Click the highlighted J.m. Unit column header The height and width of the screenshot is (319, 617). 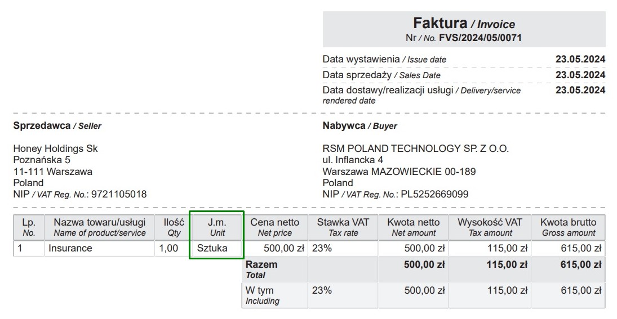point(217,227)
